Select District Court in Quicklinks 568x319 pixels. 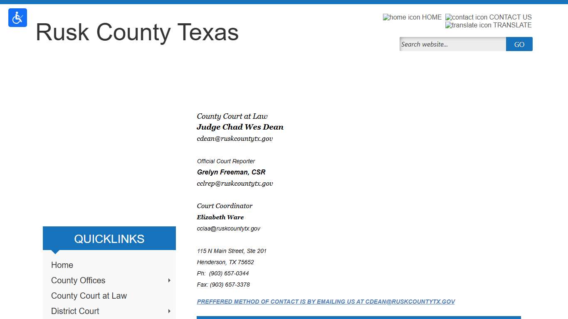[x=75, y=311]
